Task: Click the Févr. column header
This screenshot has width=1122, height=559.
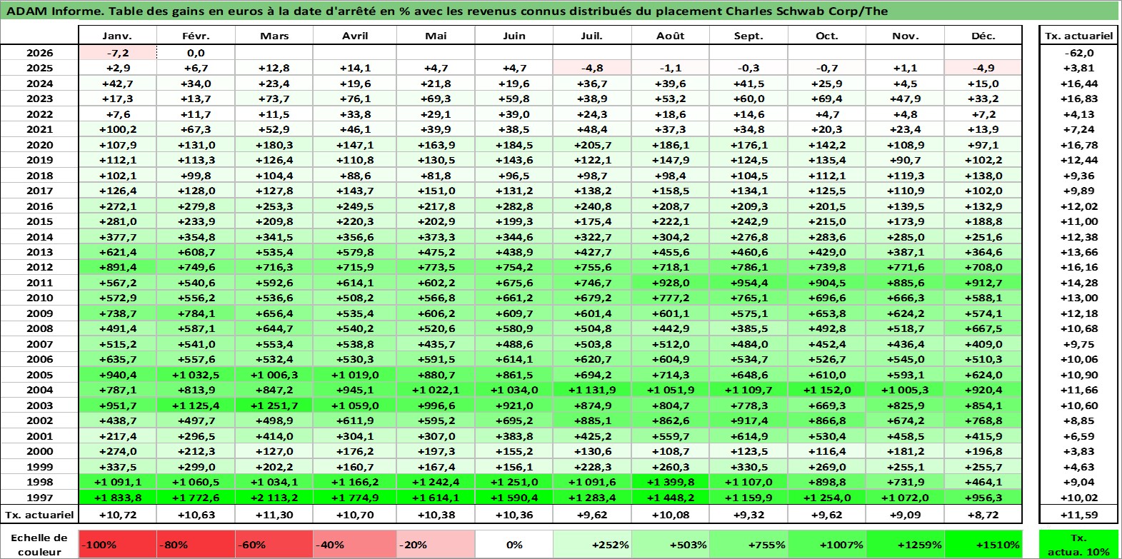Action: coord(196,36)
